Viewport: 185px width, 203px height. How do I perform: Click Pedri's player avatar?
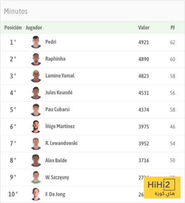[x=36, y=42]
